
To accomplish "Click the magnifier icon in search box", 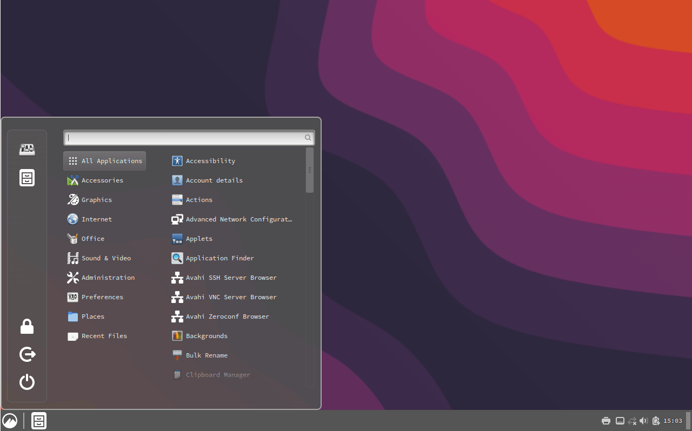I will click(x=308, y=138).
